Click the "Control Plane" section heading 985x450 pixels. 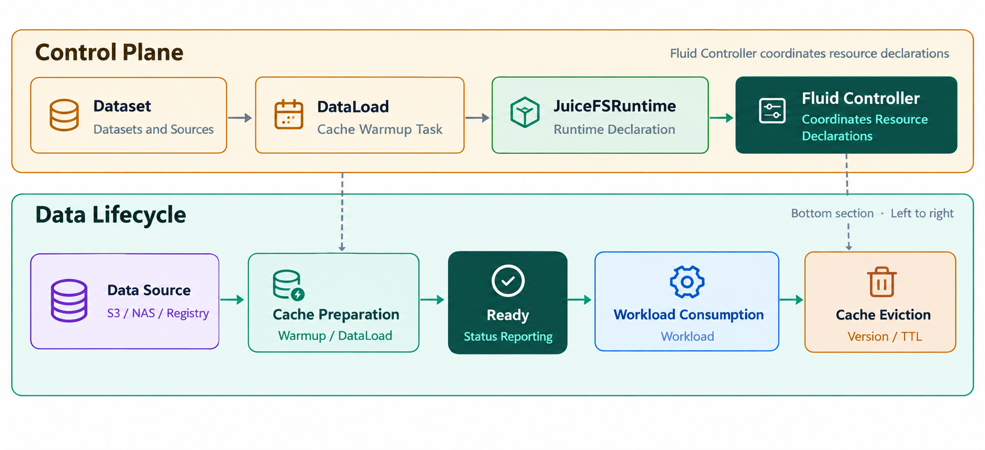(x=109, y=53)
